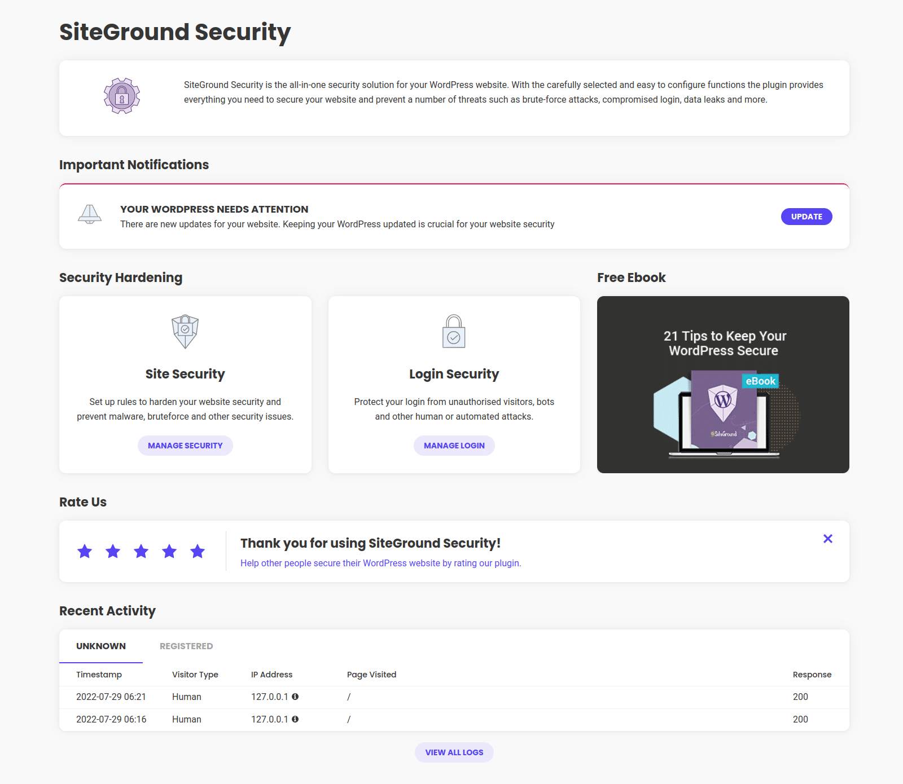Open MANAGE SECURITY settings

[x=185, y=446]
